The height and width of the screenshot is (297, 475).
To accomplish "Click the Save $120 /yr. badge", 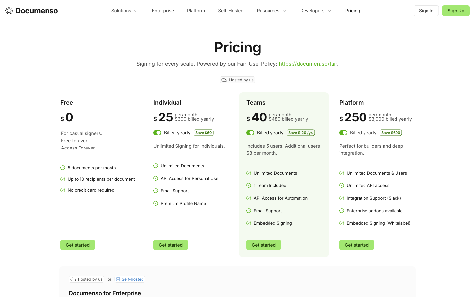I will coord(301,133).
